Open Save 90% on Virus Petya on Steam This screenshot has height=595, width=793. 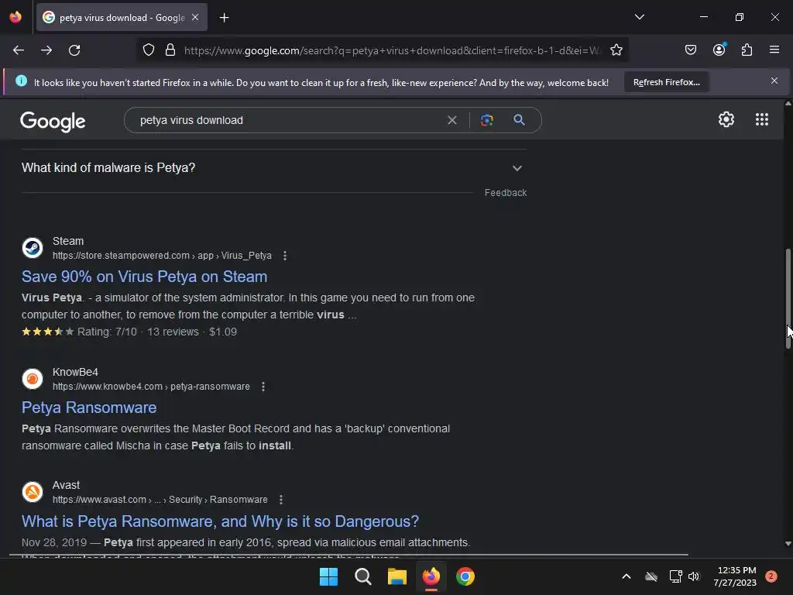[144, 277]
